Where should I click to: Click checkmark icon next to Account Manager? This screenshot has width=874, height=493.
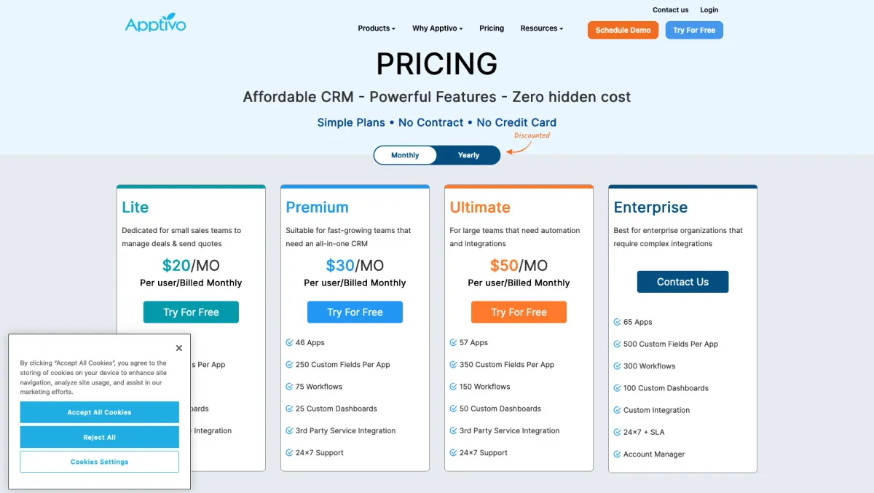(618, 454)
